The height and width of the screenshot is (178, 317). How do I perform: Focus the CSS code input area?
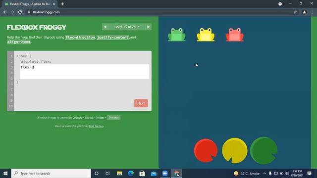point(85,72)
